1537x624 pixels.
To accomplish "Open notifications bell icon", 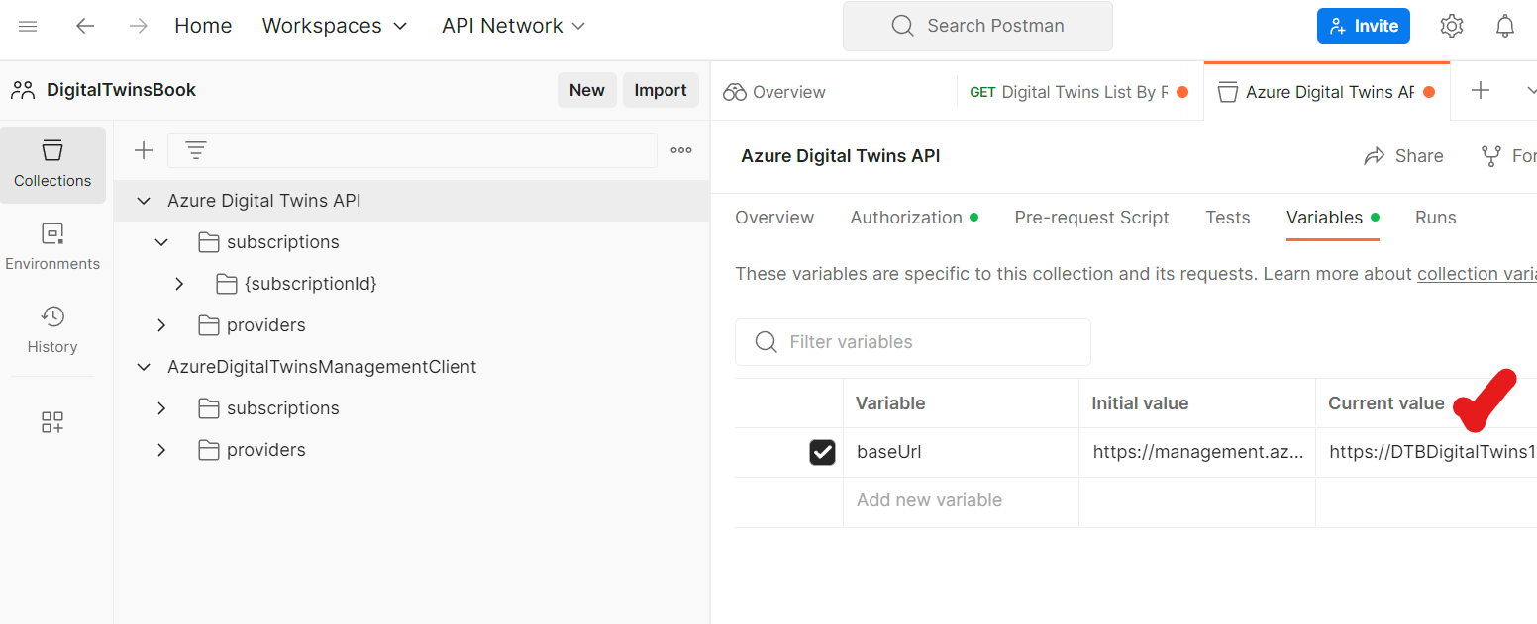I will 1505,26.
